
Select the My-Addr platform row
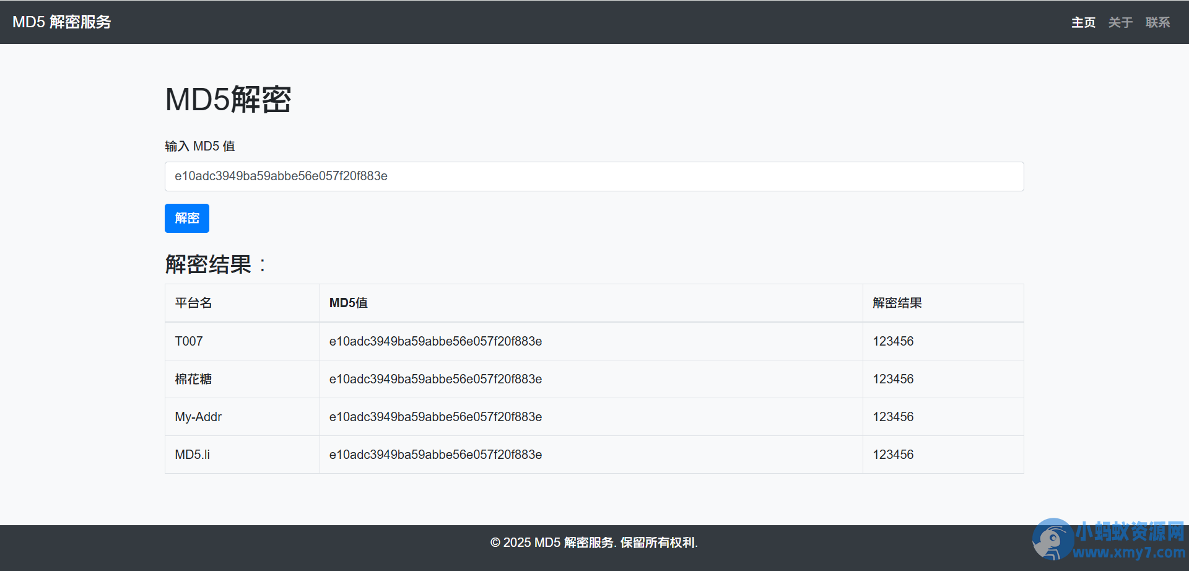tap(594, 417)
